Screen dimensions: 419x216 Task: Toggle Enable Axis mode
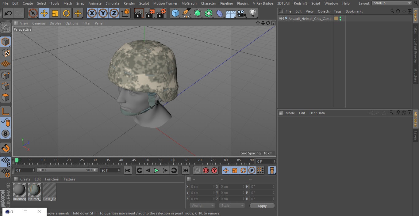point(6,111)
